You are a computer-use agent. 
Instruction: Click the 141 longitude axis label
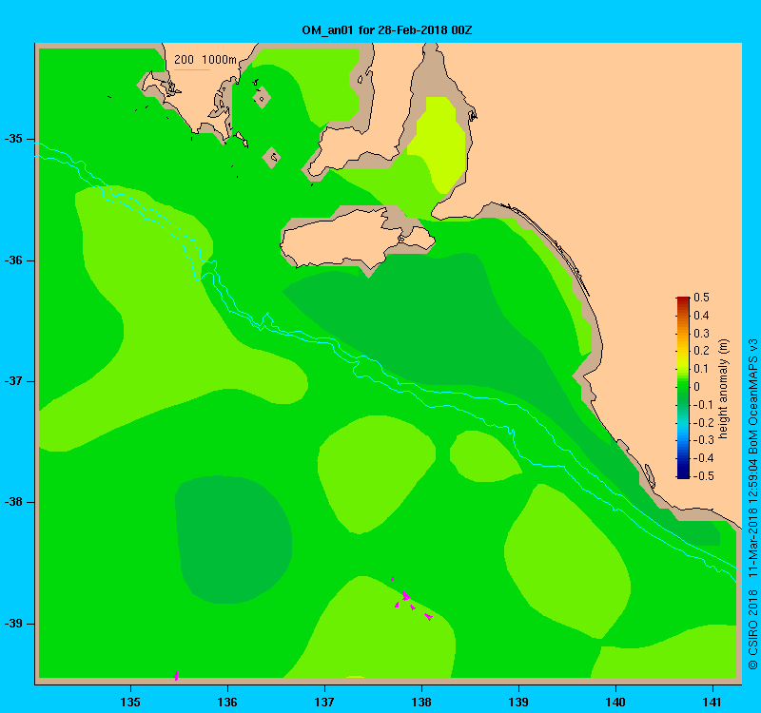pyautogui.click(x=712, y=702)
